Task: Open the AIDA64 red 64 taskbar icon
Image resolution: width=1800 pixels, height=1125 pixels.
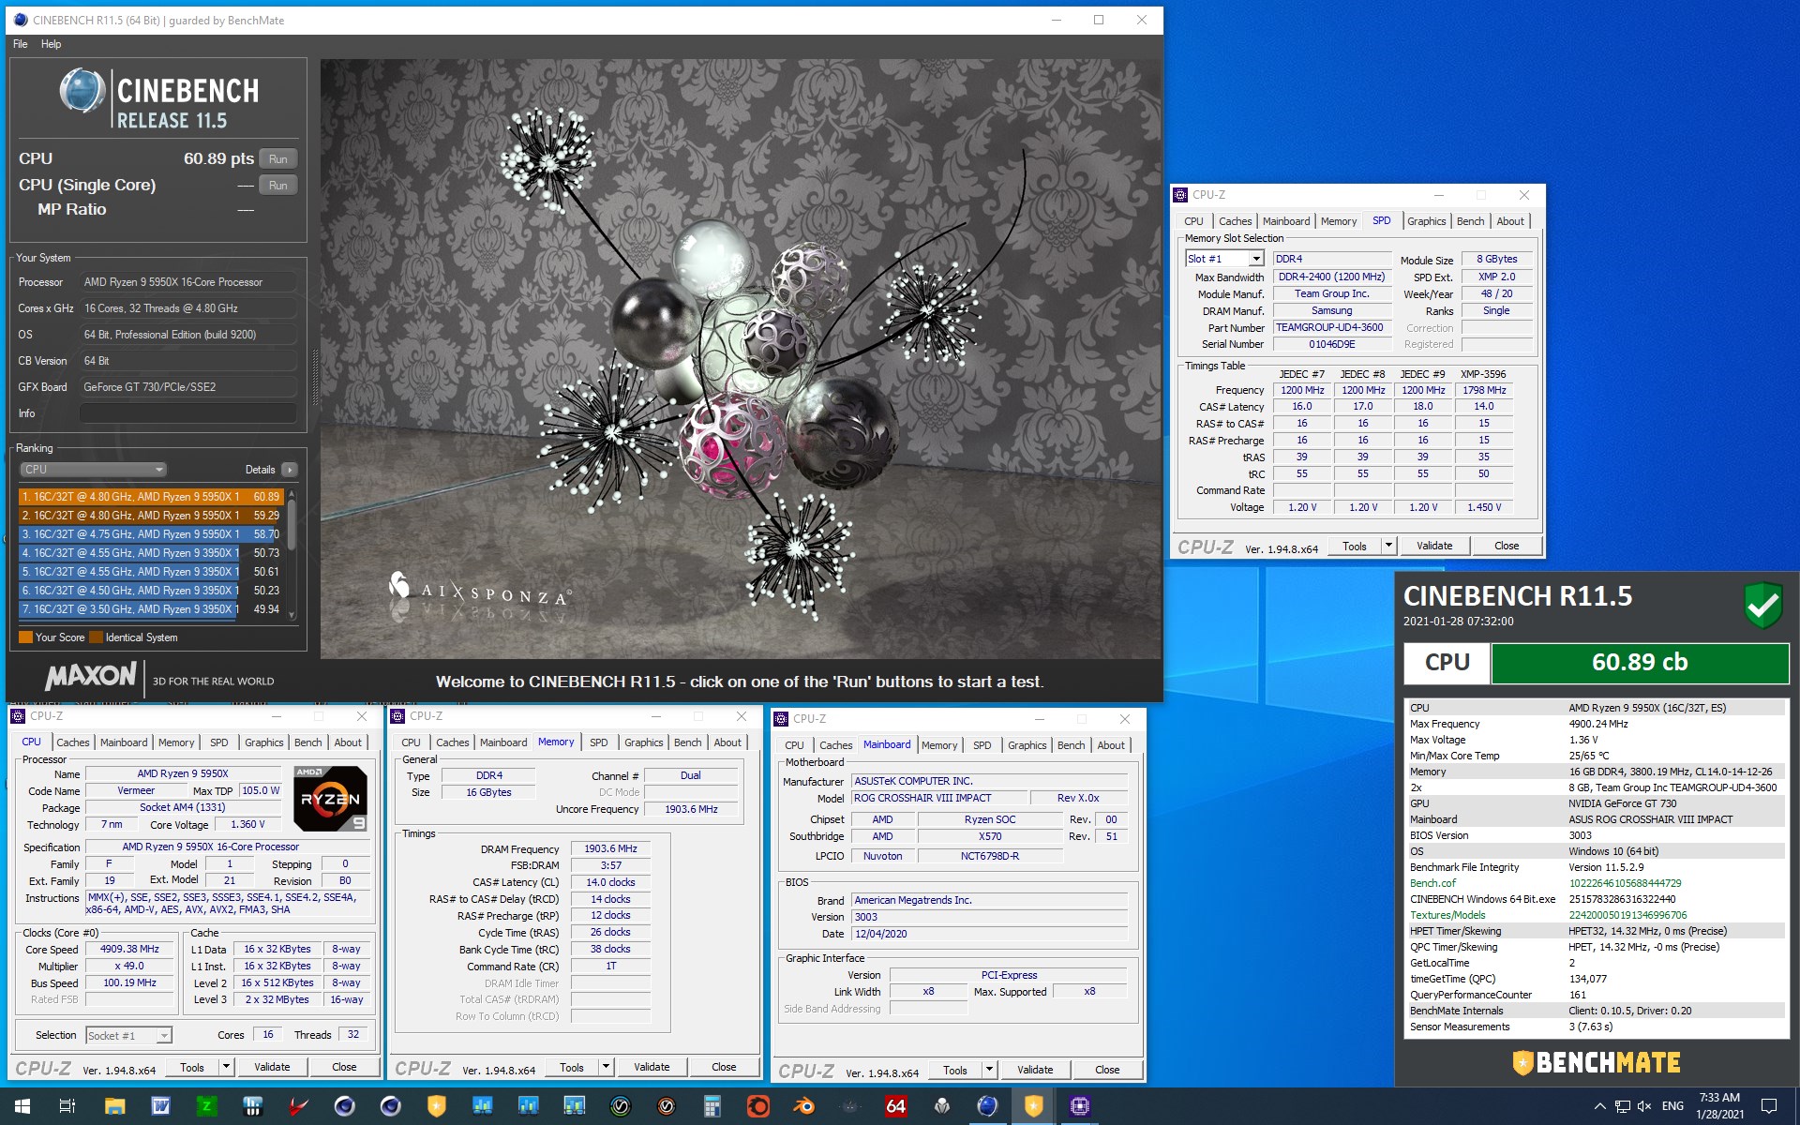Action: point(895,1106)
